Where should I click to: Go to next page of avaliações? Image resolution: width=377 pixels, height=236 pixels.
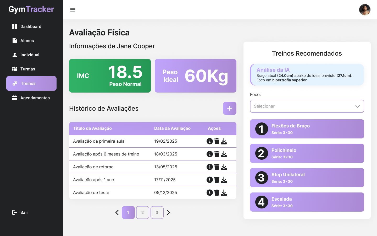click(x=168, y=213)
